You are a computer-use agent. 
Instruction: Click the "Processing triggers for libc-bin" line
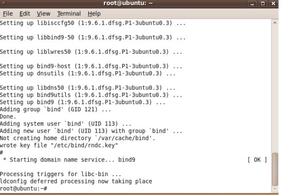click(60, 174)
